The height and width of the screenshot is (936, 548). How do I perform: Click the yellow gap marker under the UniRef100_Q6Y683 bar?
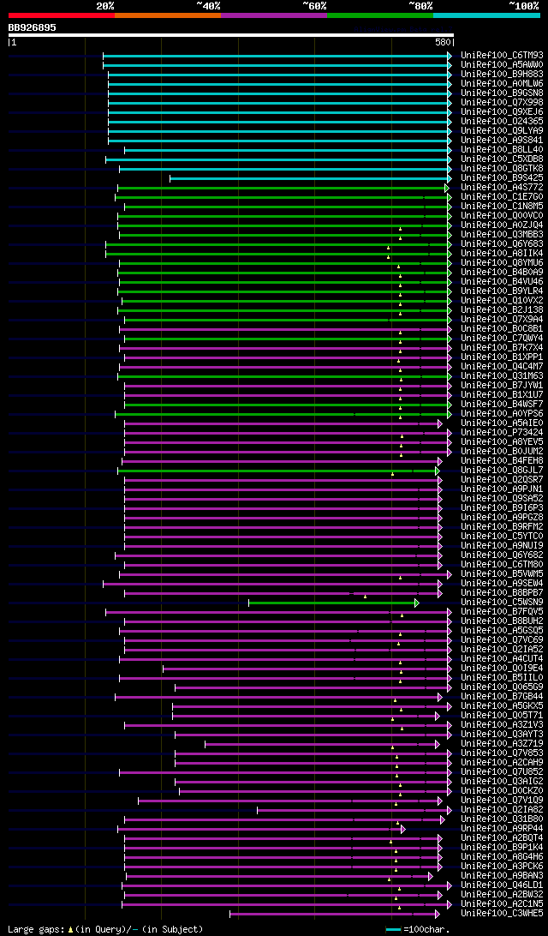point(388,248)
